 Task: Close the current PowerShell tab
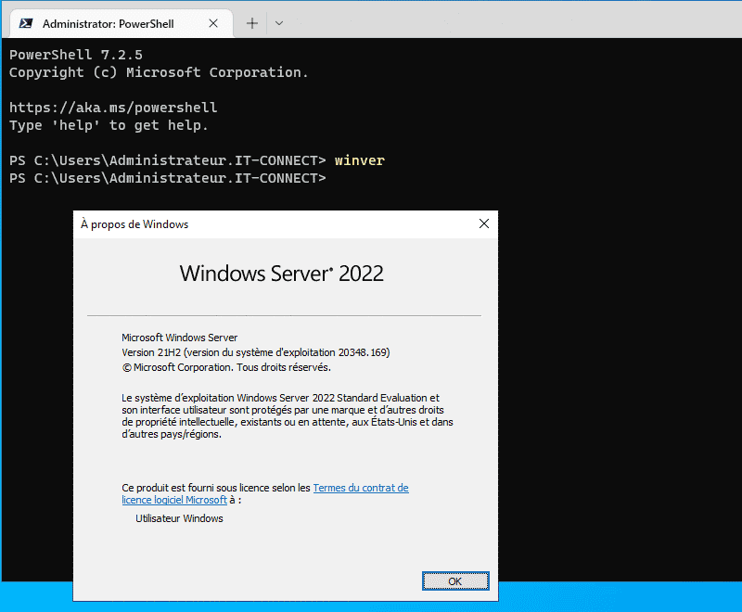tap(215, 22)
